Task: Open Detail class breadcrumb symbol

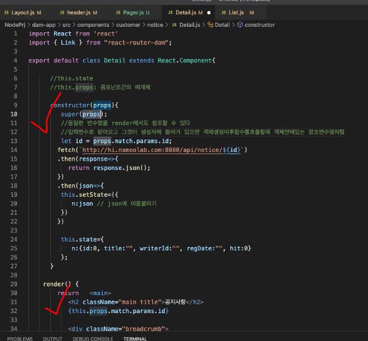Action: coord(222,25)
